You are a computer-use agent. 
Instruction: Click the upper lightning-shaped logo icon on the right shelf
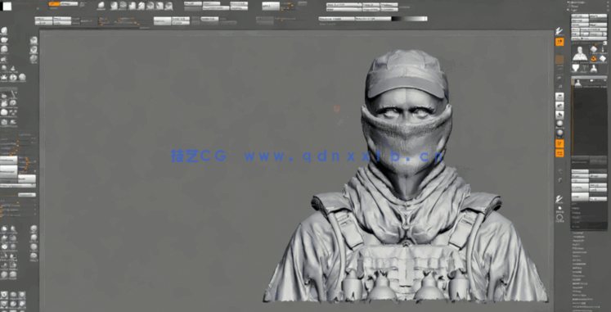[x=559, y=31]
